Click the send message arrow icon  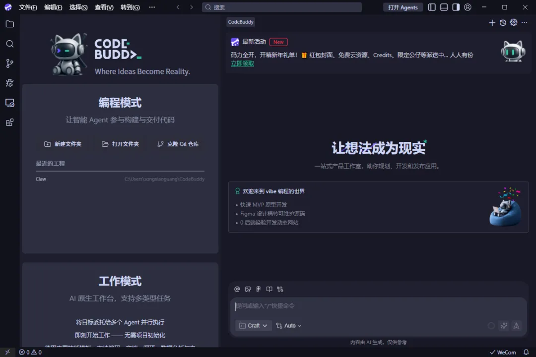[516, 326]
